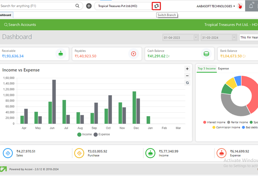Click the search magnifier icon
Screen dimensions: 258x176
[77, 6]
